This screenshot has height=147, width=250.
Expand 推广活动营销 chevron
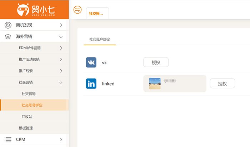(61, 59)
